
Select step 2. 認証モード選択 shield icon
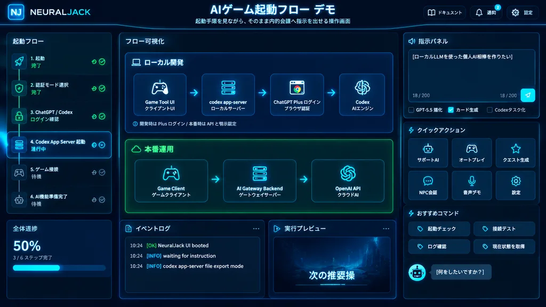coord(19,88)
